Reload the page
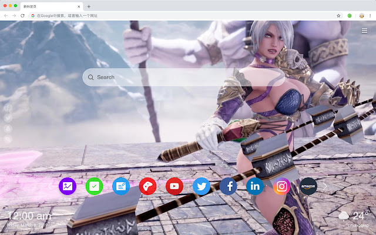Screen dimensions: 376x235 tap(22, 16)
